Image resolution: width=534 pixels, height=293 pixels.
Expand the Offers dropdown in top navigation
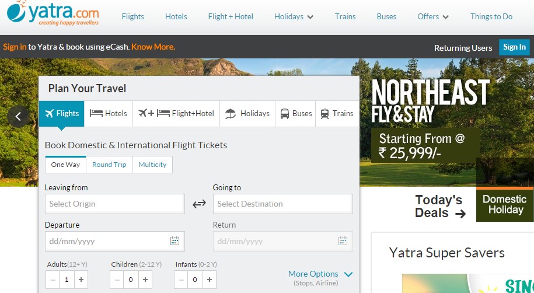433,16
